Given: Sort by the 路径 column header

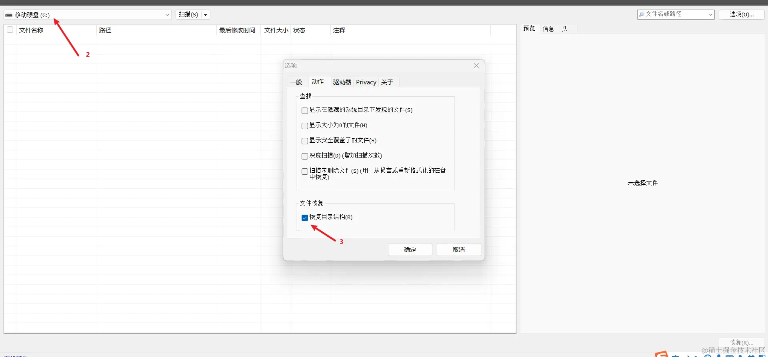Looking at the screenshot, I should (x=157, y=30).
